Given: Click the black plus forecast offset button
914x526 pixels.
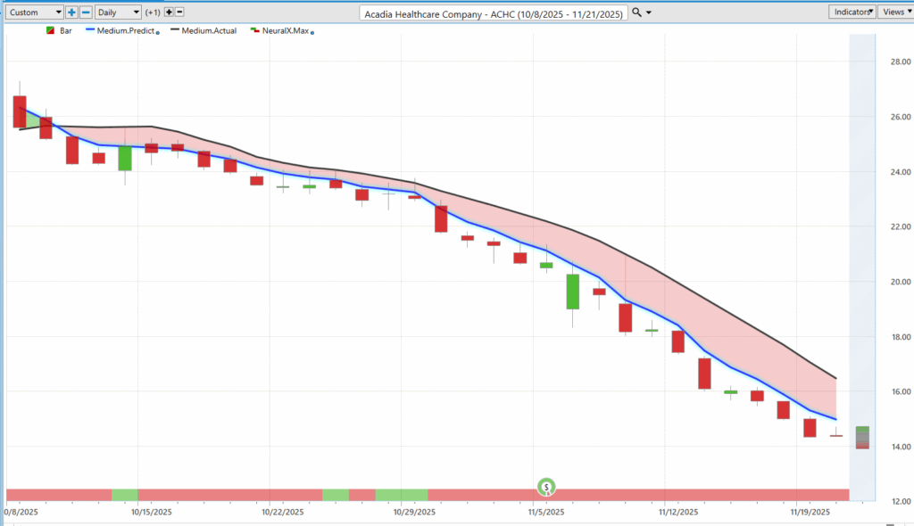Looking at the screenshot, I should pyautogui.click(x=169, y=12).
